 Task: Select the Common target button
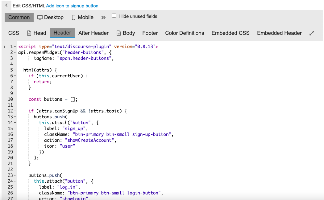pos(19,18)
